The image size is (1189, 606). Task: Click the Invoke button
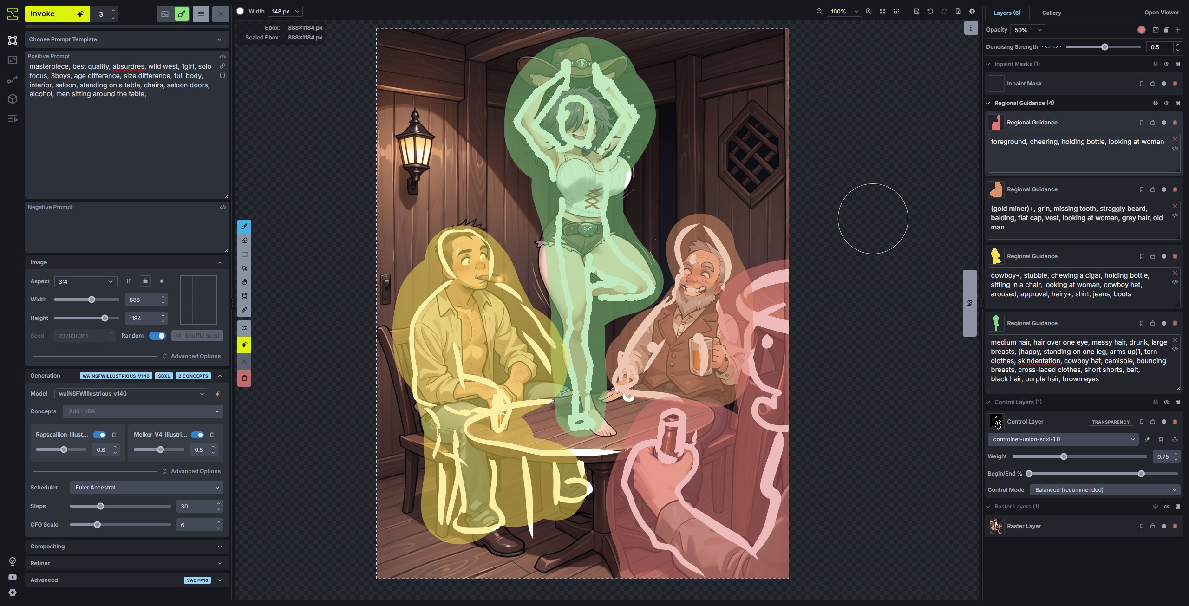(57, 14)
